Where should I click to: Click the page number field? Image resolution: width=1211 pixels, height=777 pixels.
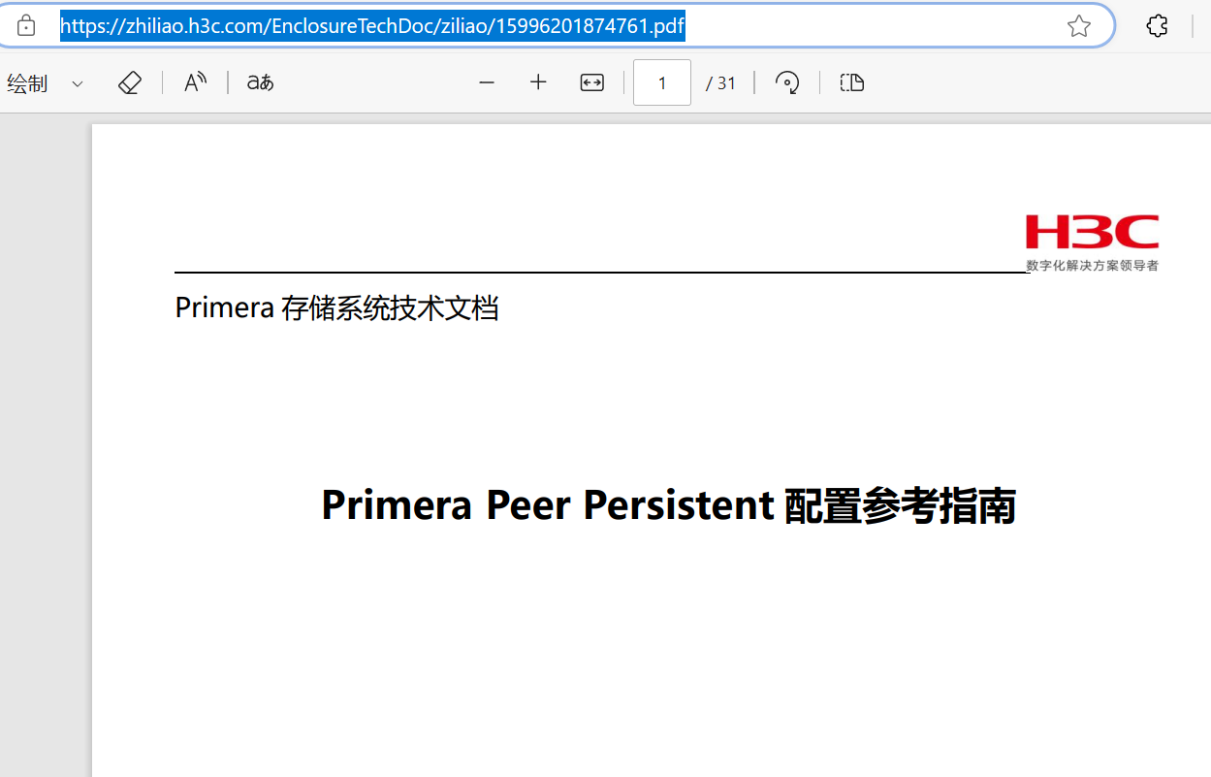pos(662,83)
